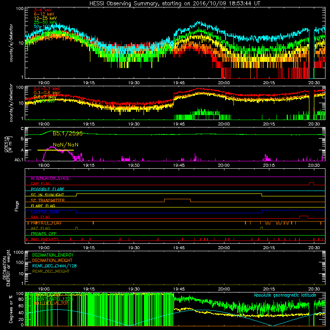Click the REAR_DEC_WEIGHT legend label
Screen dimensions: 330x330
point(51,271)
